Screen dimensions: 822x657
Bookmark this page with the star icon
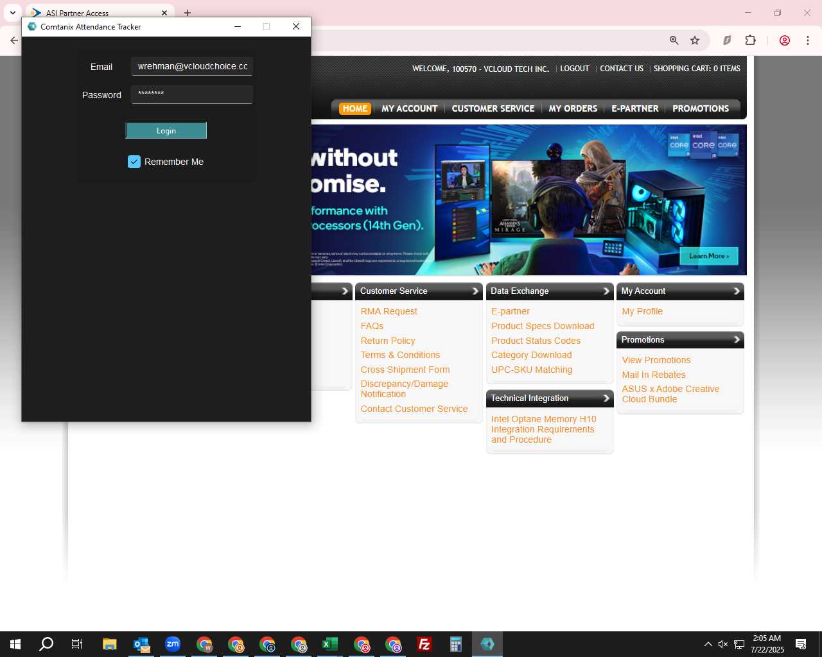[695, 40]
